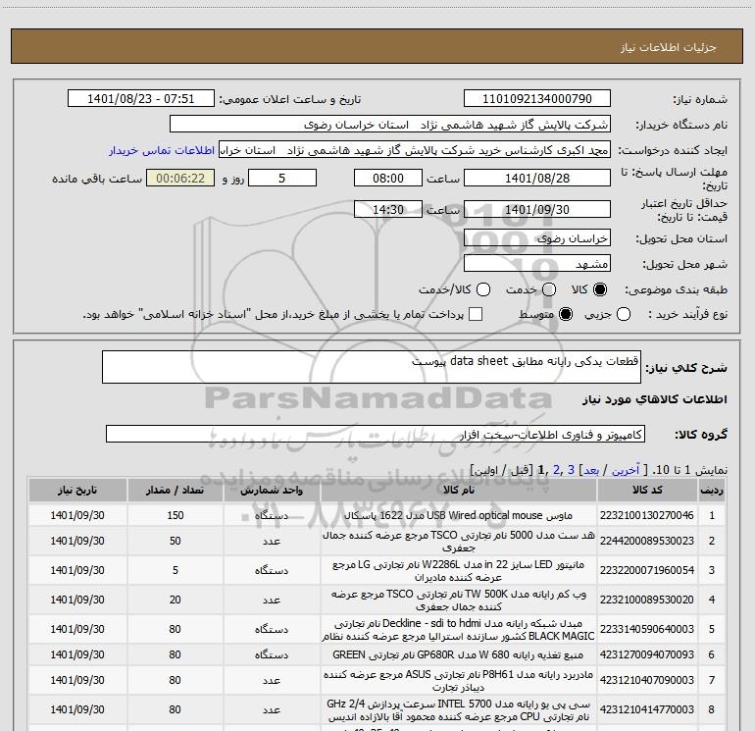Click the شماره نیاز number field
This screenshot has width=755, height=731.
[536, 99]
